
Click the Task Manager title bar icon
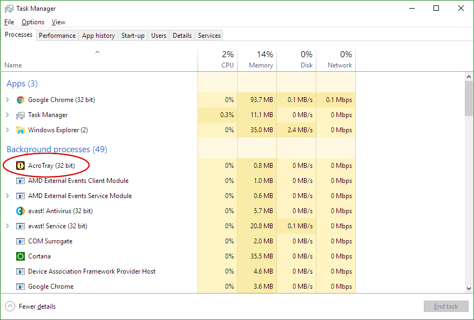(9, 9)
